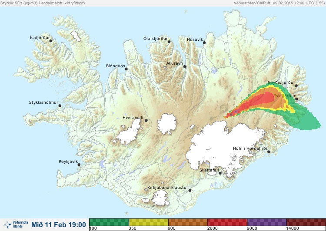Select the yellow 350 legend swatch

pyautogui.click(x=149, y=222)
